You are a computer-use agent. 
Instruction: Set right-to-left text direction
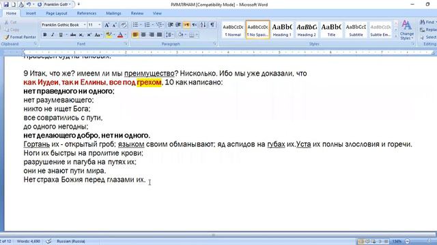195,25
